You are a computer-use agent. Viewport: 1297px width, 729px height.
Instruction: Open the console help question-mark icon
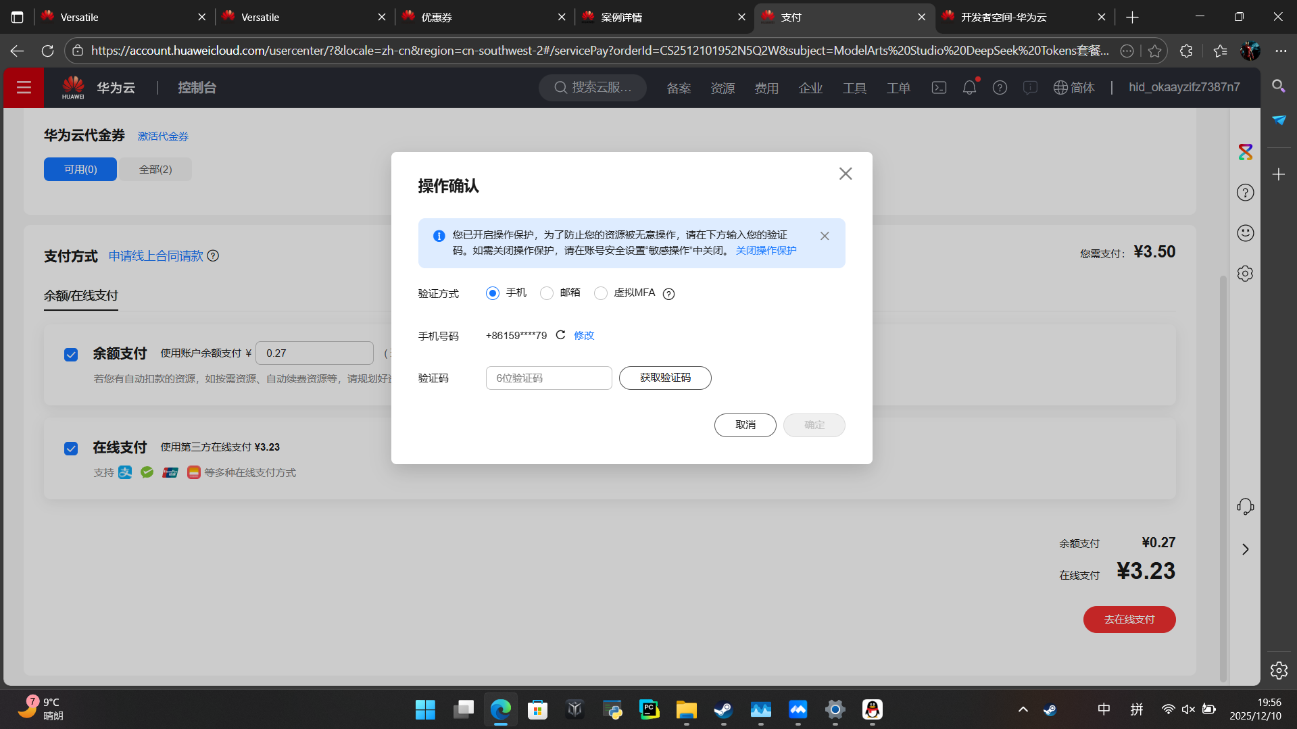(x=1000, y=88)
